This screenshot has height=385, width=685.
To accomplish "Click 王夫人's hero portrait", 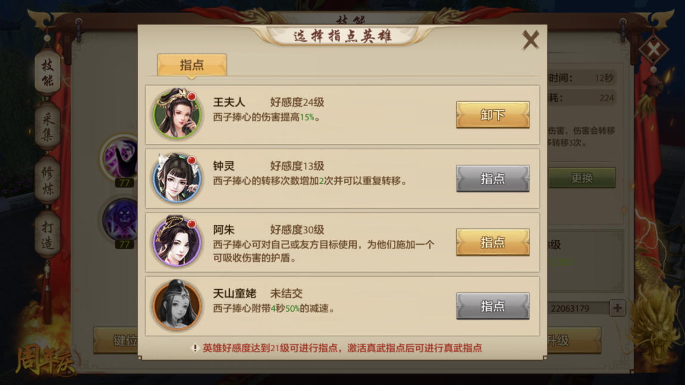I will pos(177,114).
